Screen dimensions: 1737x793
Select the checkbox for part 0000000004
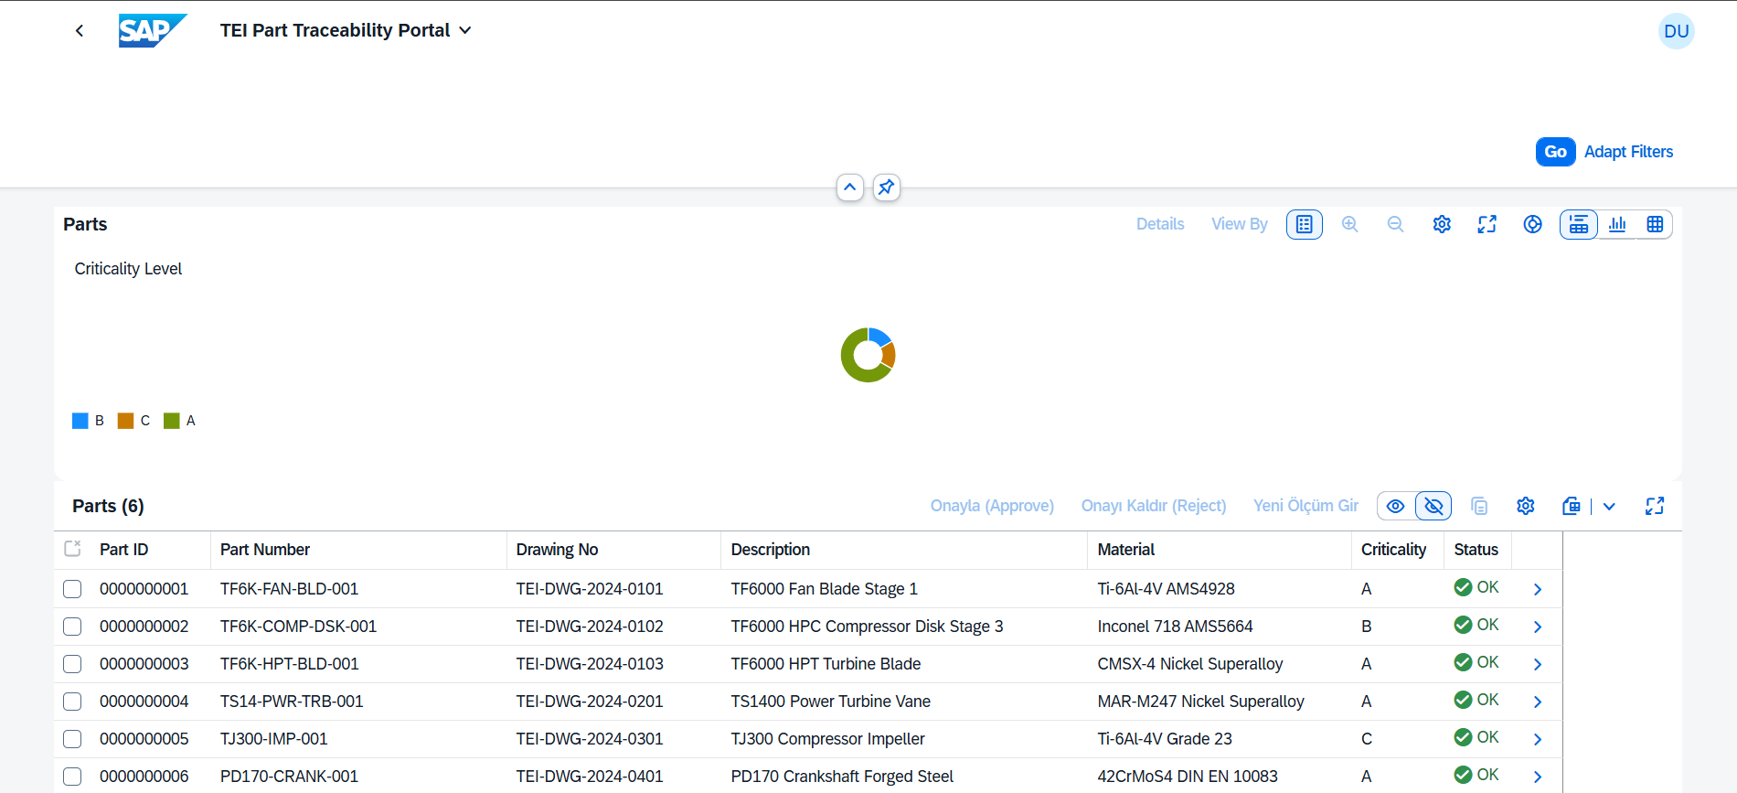(x=72, y=702)
